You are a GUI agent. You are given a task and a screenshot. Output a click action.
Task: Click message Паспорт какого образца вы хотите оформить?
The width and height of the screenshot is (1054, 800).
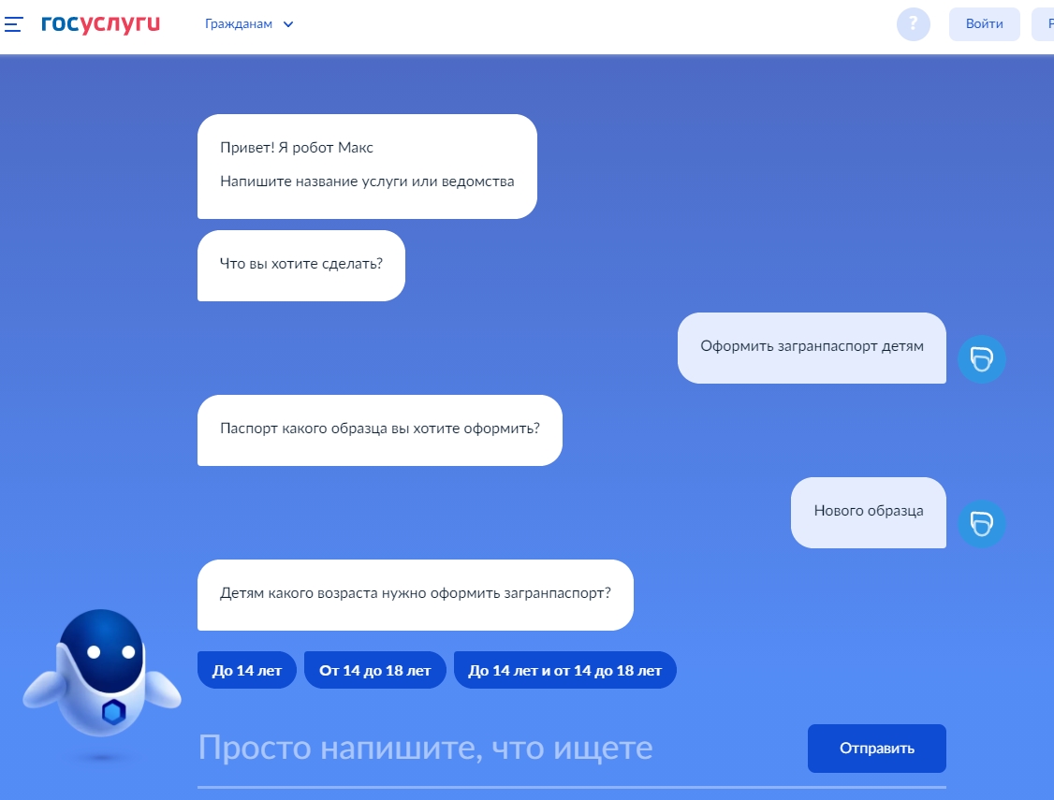pyautogui.click(x=380, y=429)
